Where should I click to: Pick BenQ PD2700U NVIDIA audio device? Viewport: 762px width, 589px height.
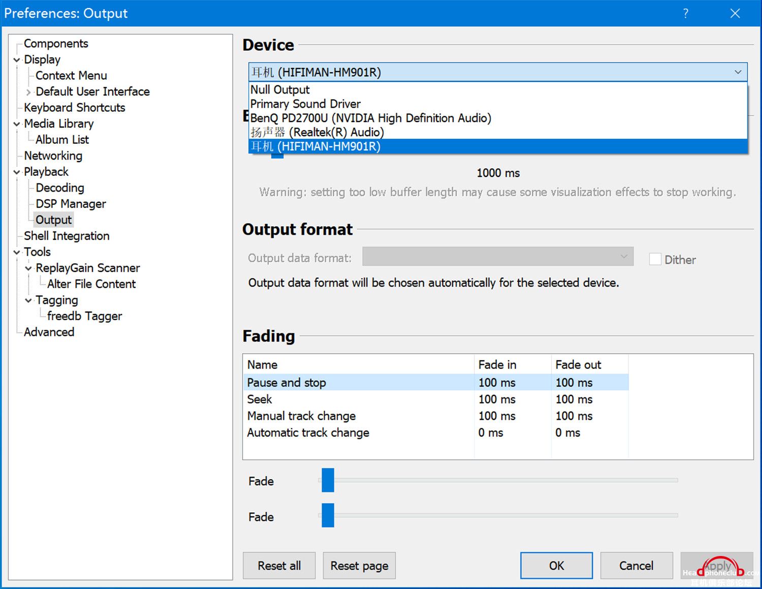coord(498,118)
